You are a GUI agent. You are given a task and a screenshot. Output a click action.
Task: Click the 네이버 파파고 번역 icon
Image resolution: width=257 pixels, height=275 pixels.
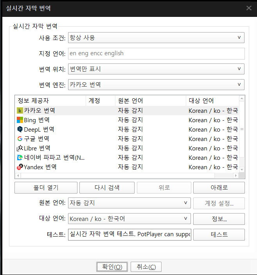(x=20, y=157)
